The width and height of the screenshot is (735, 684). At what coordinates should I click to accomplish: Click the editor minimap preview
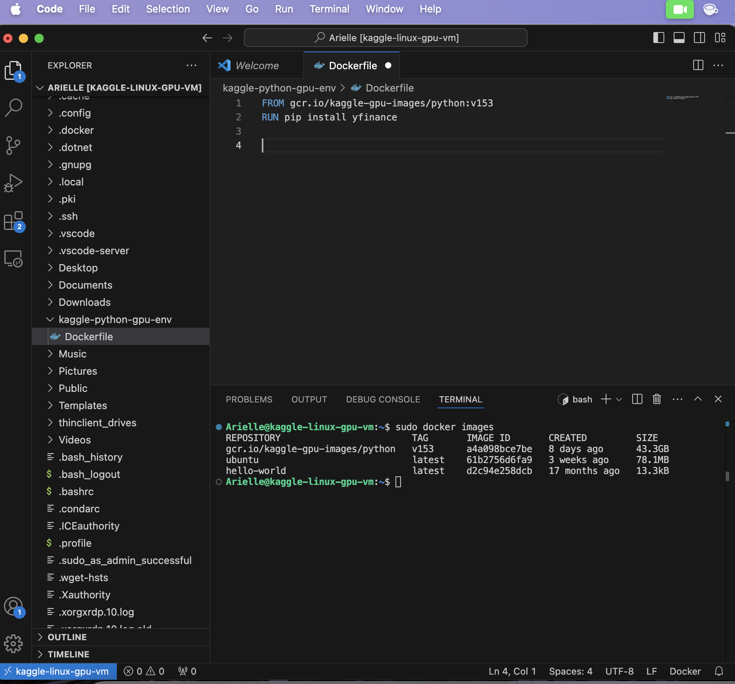click(682, 97)
